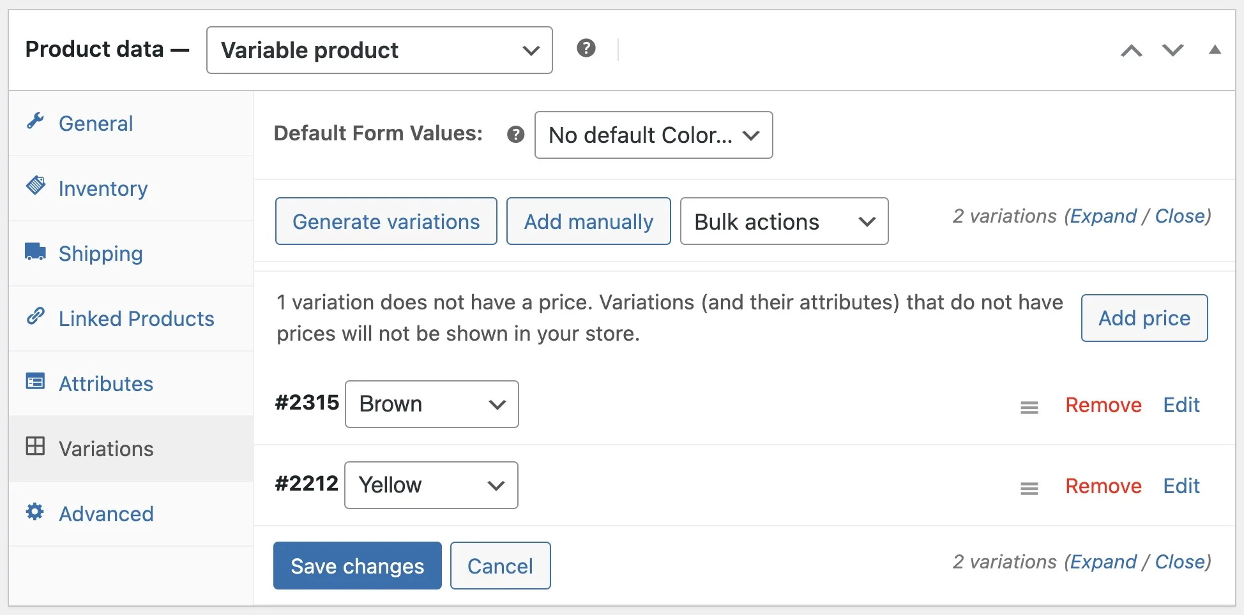Click the top Close variations link
The width and height of the screenshot is (1244, 615).
point(1180,216)
